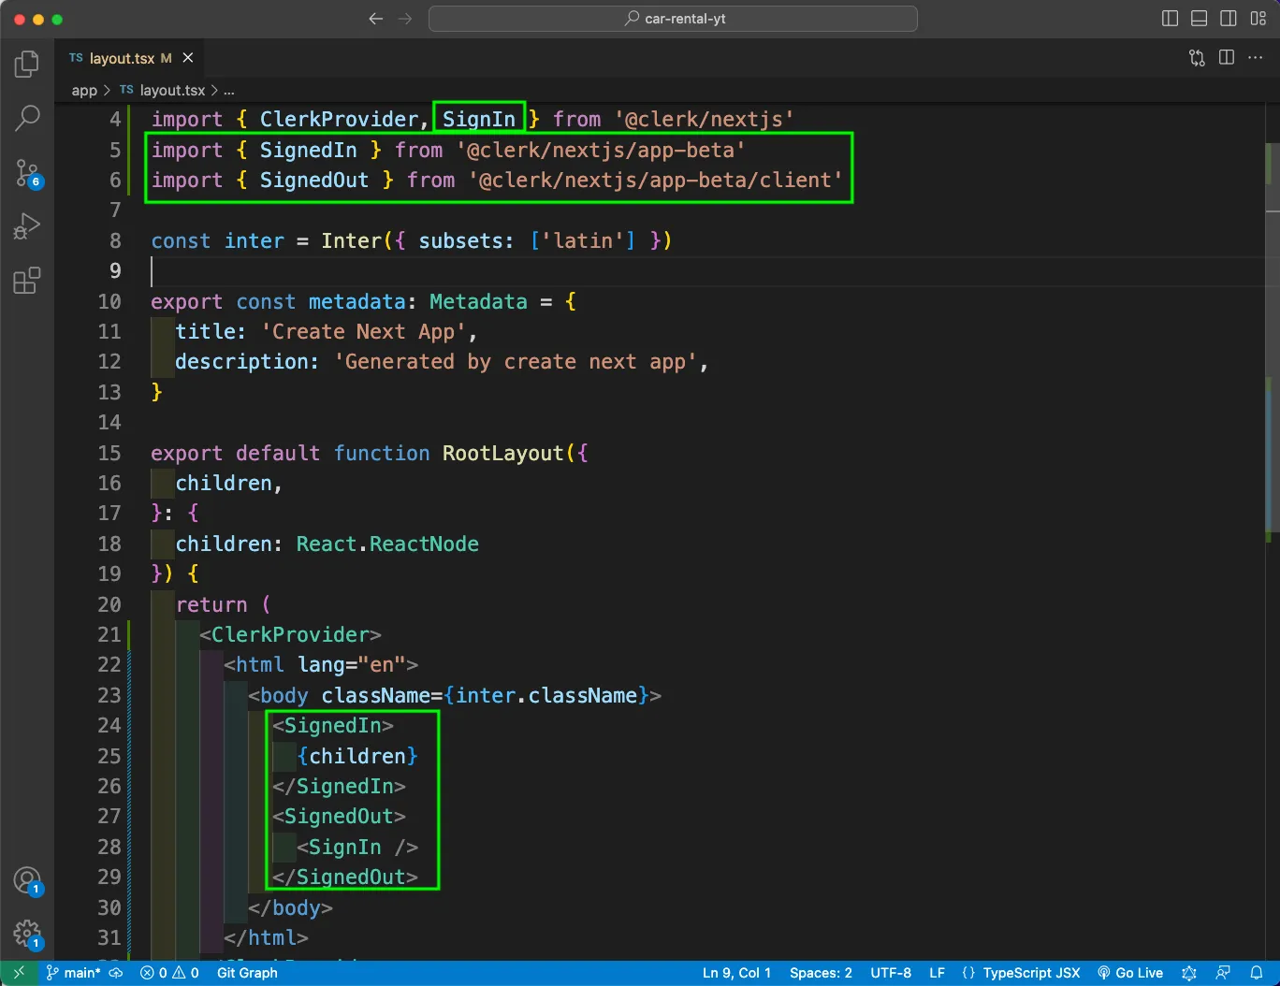Toggle the bottom panel layout icon
The width and height of the screenshot is (1280, 986).
(x=1199, y=19)
